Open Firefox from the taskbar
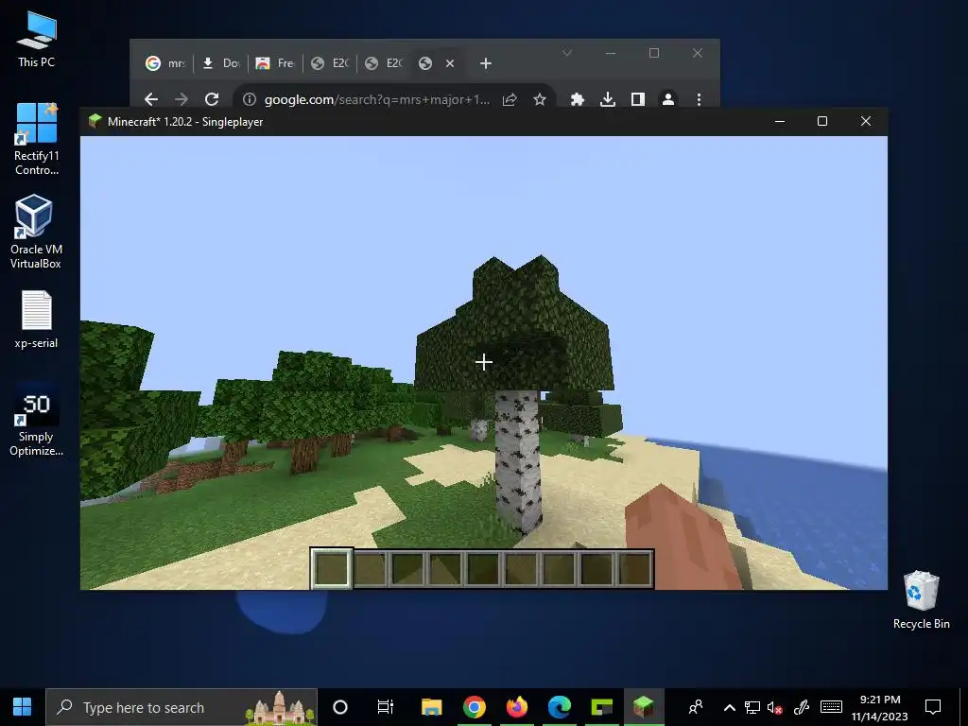The width and height of the screenshot is (968, 726). (x=517, y=707)
